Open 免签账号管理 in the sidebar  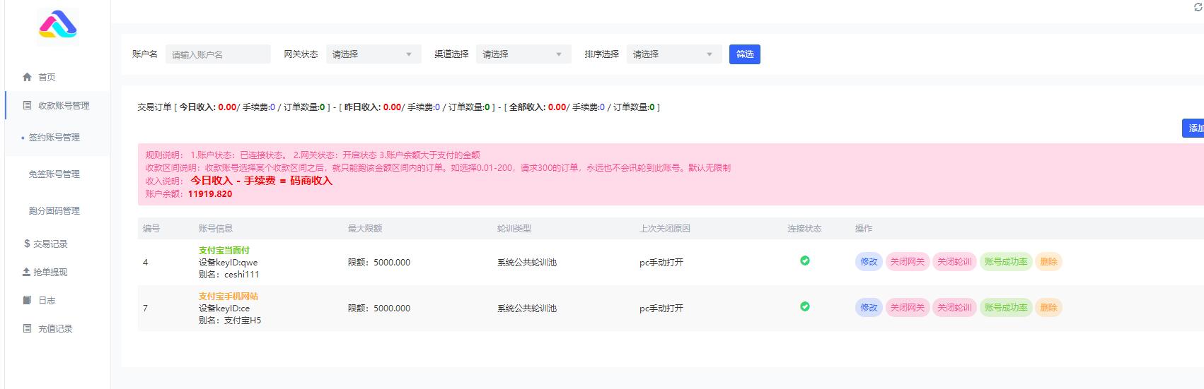coord(54,174)
